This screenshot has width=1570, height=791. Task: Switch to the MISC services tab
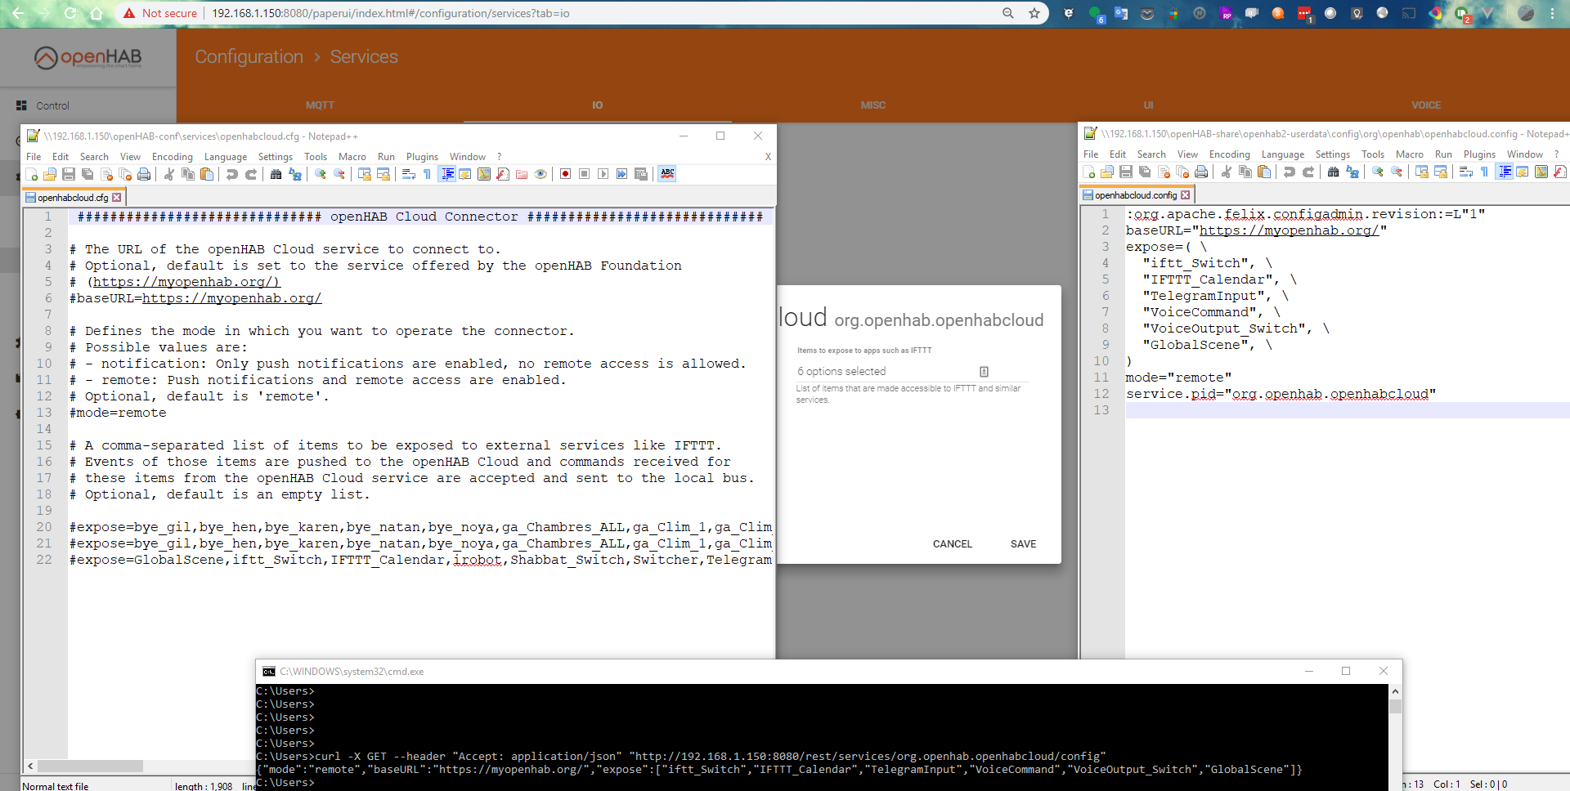pyautogui.click(x=872, y=105)
